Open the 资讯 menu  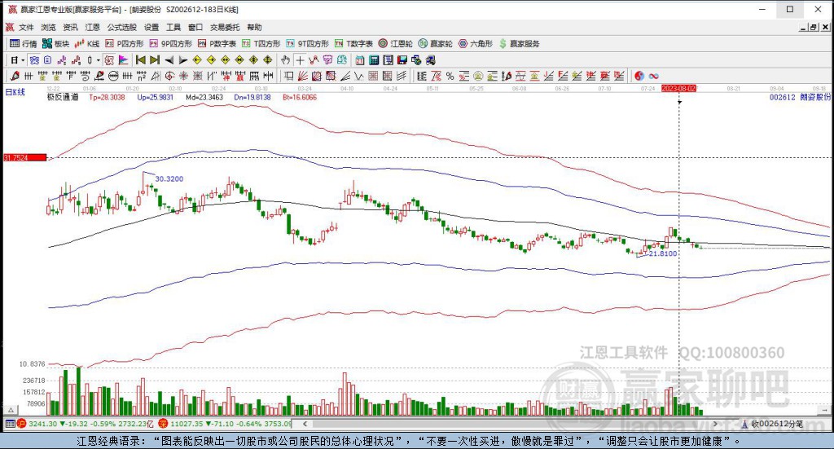tap(70, 27)
